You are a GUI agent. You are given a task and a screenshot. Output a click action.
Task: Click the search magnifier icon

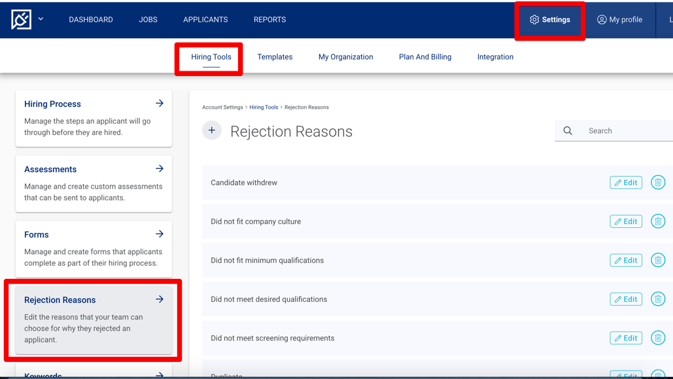[567, 130]
